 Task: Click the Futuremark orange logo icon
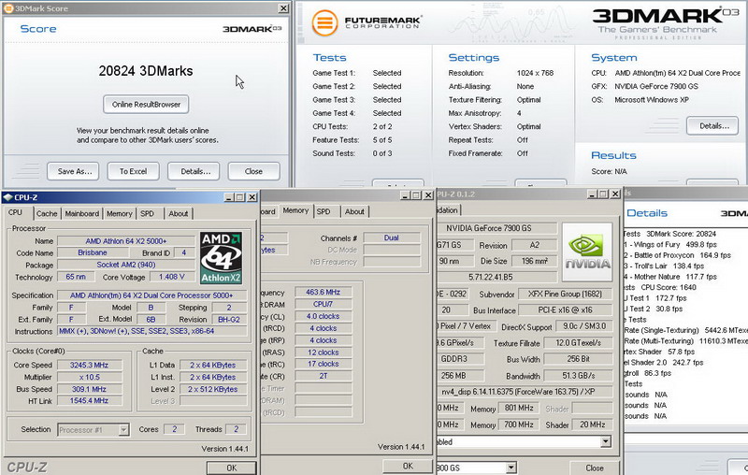(x=324, y=22)
